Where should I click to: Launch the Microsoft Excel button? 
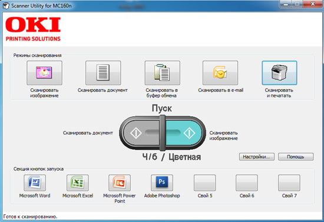click(x=78, y=183)
